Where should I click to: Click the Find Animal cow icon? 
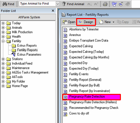click(x=64, y=4)
